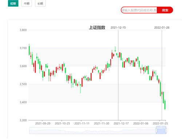
Task: Click the 3,300 y-axis label
Action: pyautogui.click(x=23, y=120)
